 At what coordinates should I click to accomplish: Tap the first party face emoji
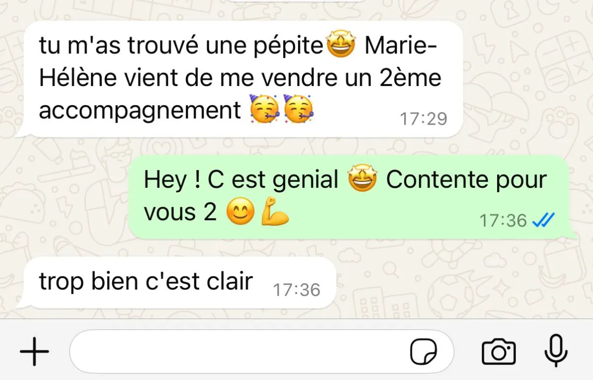tap(265, 109)
